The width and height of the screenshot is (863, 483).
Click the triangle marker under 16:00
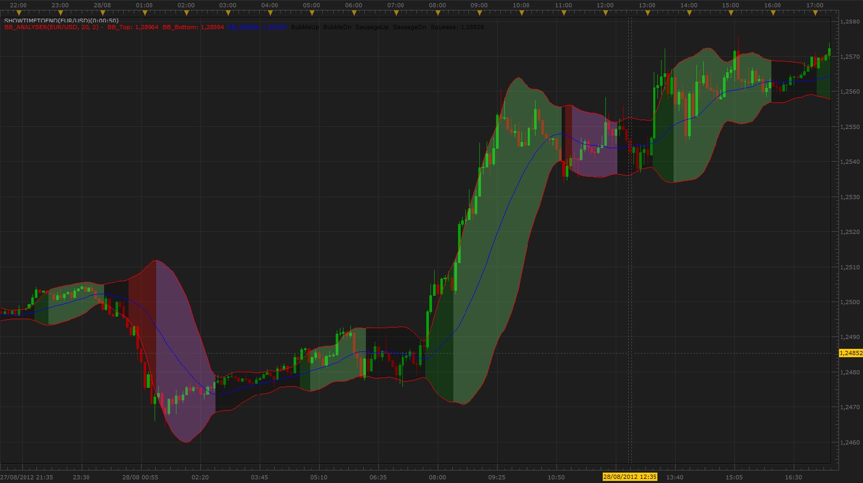[772, 12]
